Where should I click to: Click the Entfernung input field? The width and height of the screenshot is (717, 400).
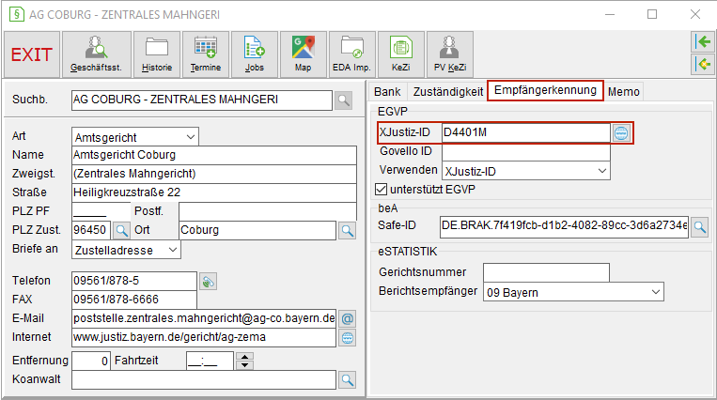click(x=91, y=361)
